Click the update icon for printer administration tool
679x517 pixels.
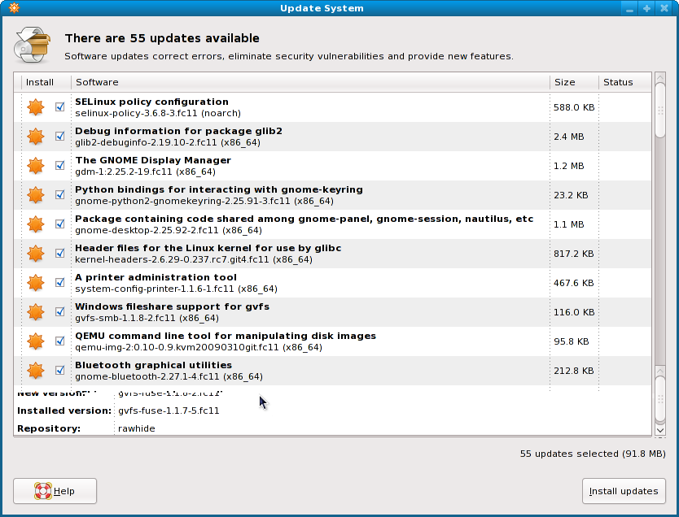(35, 283)
